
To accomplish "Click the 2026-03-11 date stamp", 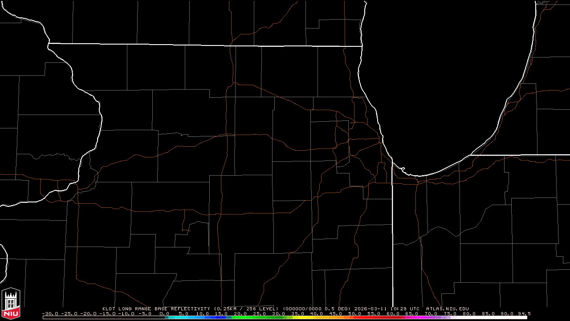I will (371, 309).
